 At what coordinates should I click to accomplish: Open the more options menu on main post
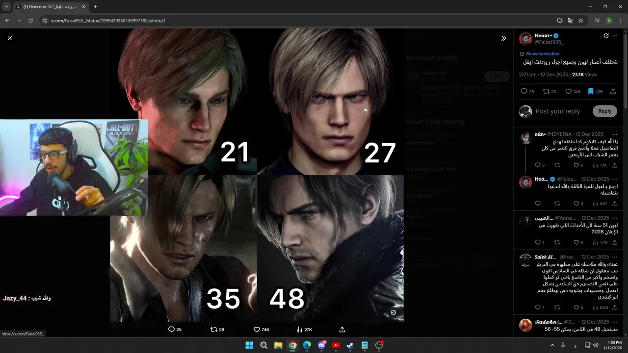point(615,36)
